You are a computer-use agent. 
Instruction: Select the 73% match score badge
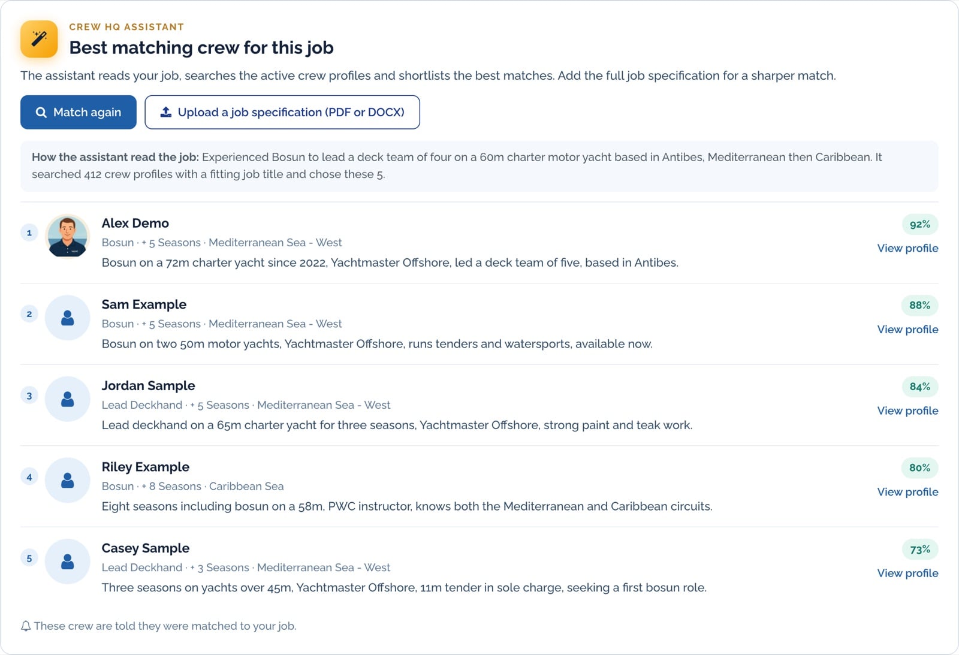tap(920, 549)
